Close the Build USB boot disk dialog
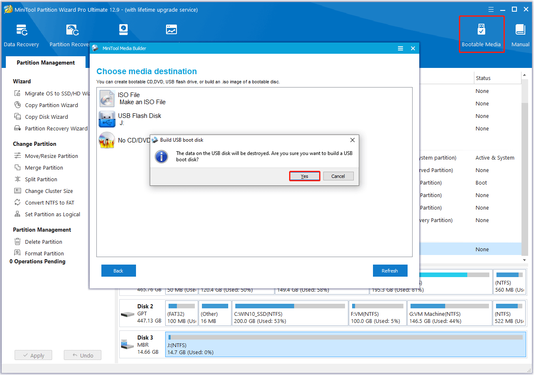The height and width of the screenshot is (375, 534). pos(353,140)
